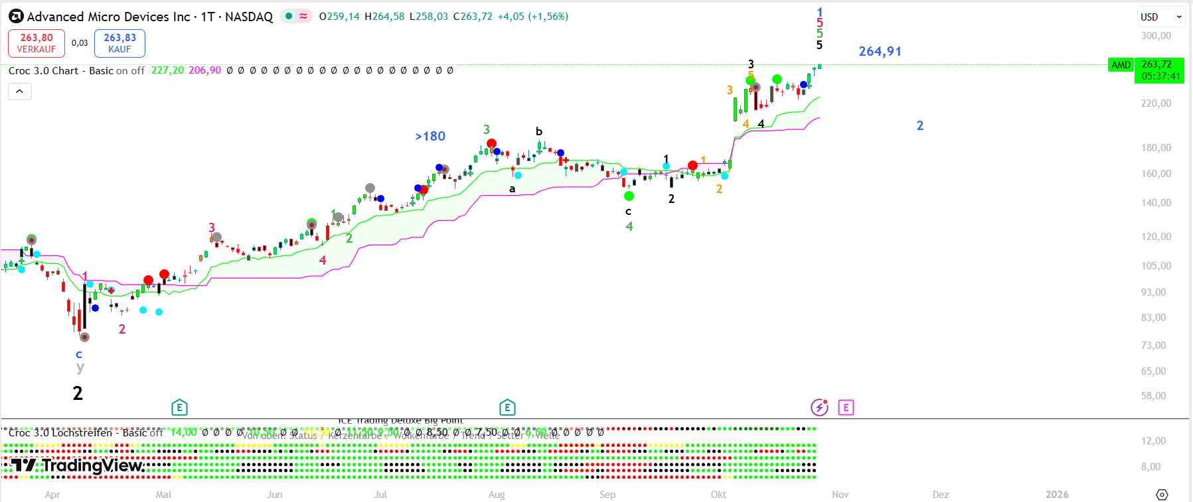Open chart settings hexagon icon
This screenshot has width=1193, height=502.
[x=1162, y=494]
